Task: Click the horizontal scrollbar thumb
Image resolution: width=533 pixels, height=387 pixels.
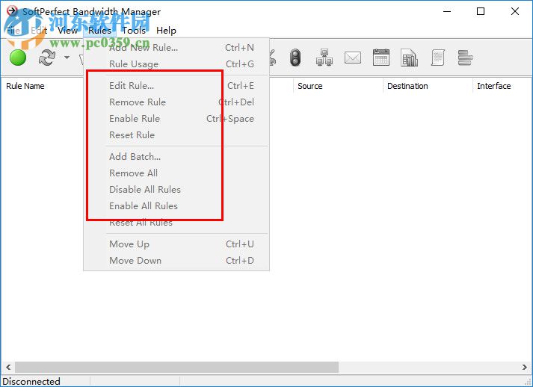Action: [x=176, y=367]
